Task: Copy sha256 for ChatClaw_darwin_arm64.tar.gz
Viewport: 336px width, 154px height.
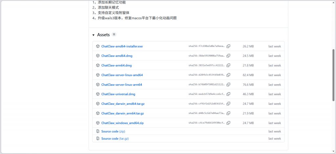Action: (228, 113)
